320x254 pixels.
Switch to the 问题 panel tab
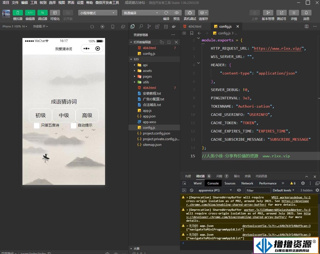(219, 176)
